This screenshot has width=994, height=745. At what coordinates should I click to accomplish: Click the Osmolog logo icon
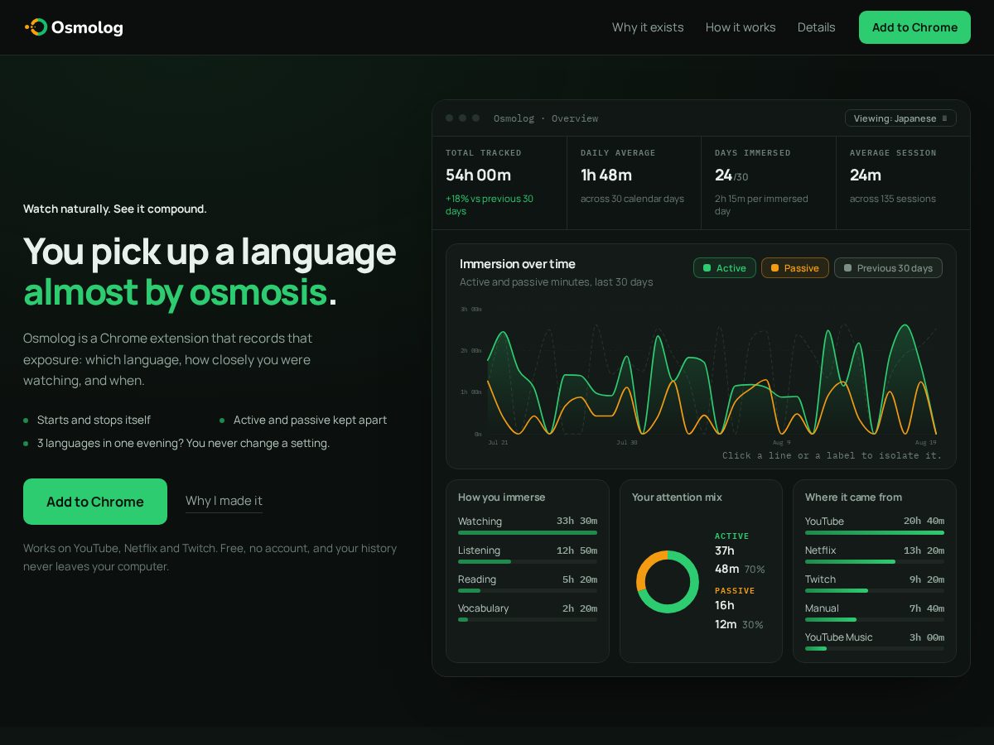(x=36, y=27)
